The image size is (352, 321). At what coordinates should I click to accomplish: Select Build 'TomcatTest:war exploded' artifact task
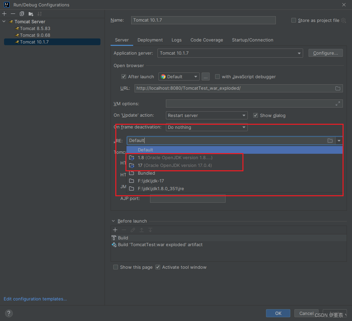tap(229, 245)
